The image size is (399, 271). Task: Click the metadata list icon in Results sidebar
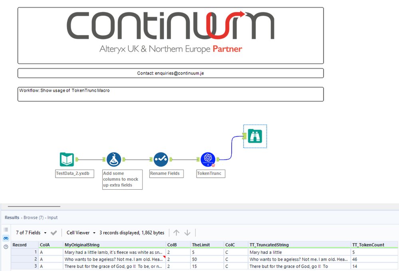pos(5,229)
